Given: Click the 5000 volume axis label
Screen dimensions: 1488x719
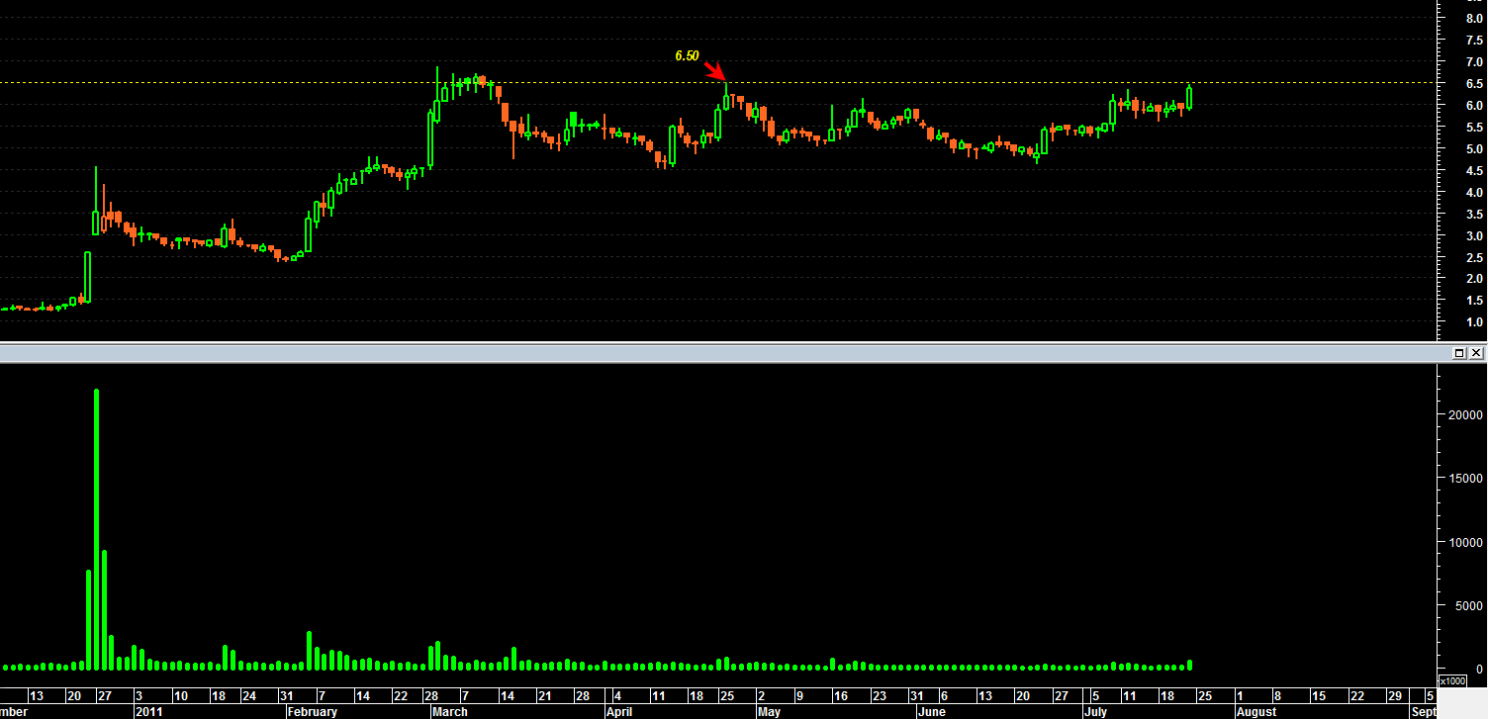Looking at the screenshot, I should click(x=1470, y=606).
